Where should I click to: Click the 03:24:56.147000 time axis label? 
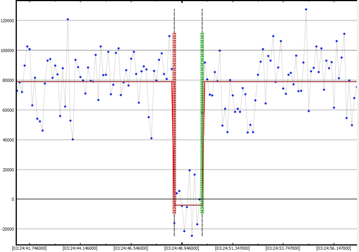pos(333,248)
